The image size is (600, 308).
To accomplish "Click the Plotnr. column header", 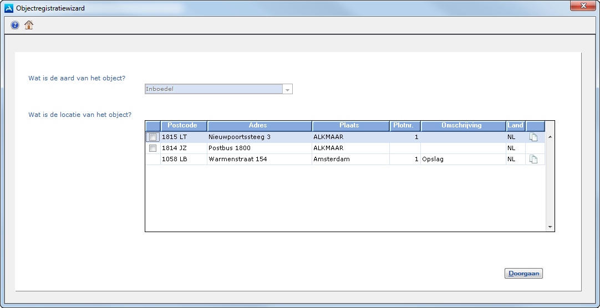I will pyautogui.click(x=404, y=126).
